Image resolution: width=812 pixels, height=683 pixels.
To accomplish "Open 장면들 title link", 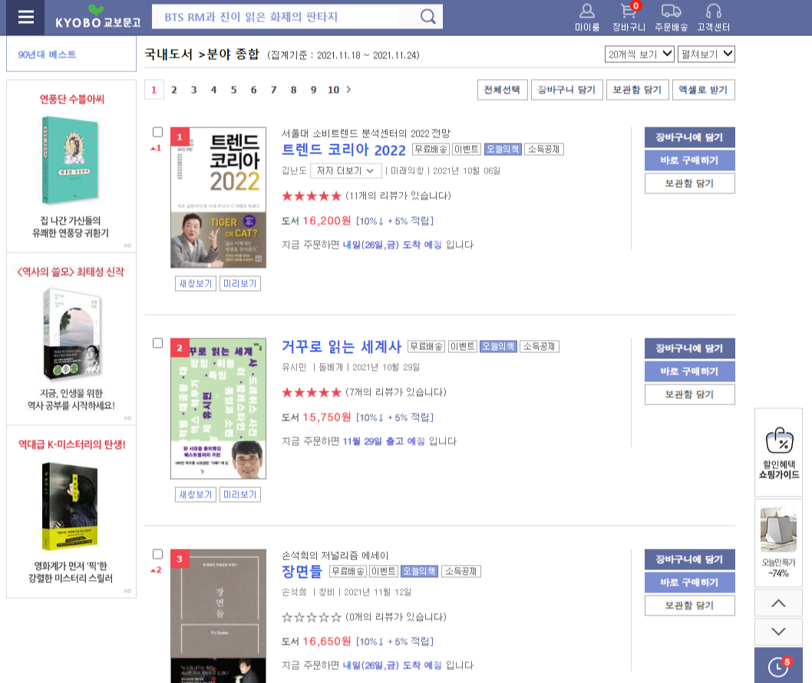I will 302,571.
